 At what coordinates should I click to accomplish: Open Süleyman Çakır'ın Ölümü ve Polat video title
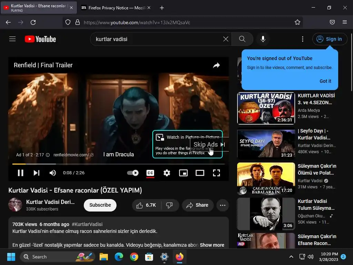coord(317,169)
